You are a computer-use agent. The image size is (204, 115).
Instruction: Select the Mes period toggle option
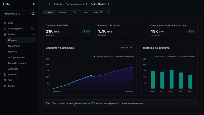pyautogui.click(x=50, y=12)
